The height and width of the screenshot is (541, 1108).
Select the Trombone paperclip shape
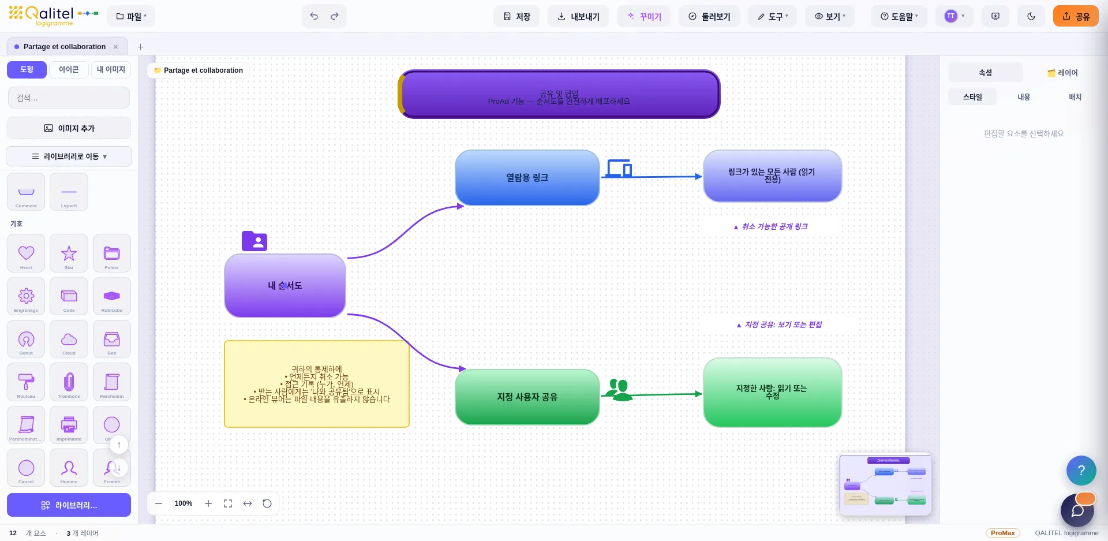pyautogui.click(x=69, y=382)
